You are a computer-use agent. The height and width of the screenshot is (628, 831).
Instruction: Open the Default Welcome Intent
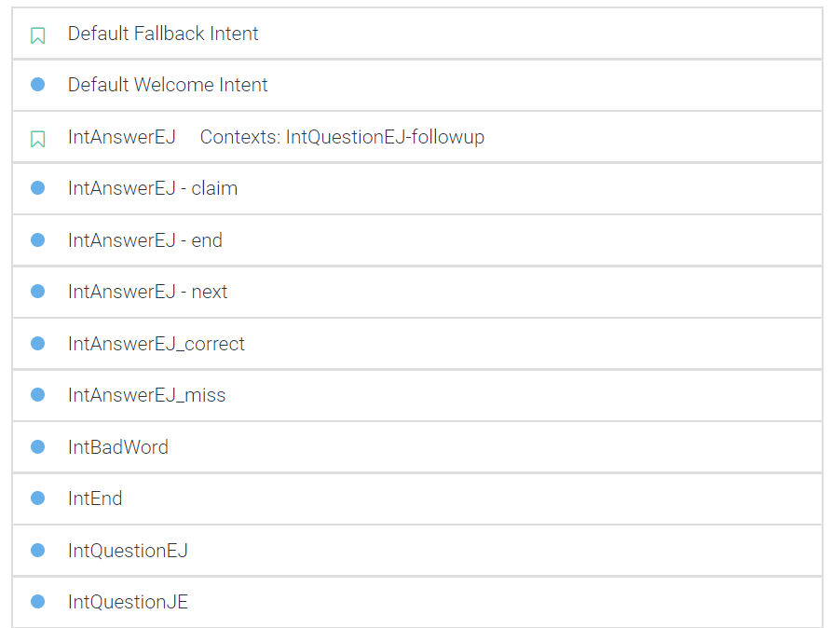pyautogui.click(x=168, y=85)
